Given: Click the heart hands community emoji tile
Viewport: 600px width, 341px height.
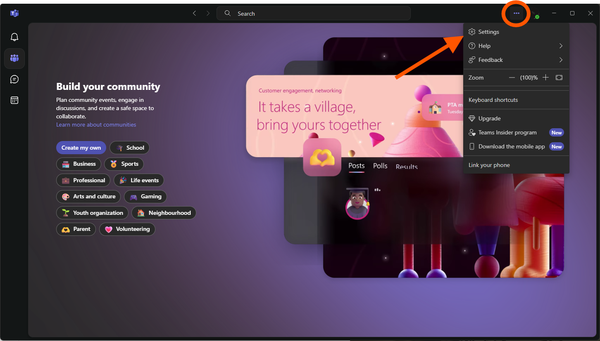Looking at the screenshot, I should [322, 157].
